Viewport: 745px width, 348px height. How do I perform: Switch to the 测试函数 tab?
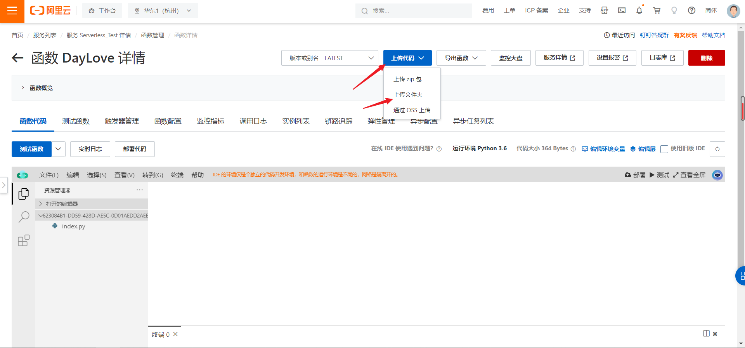pos(76,121)
